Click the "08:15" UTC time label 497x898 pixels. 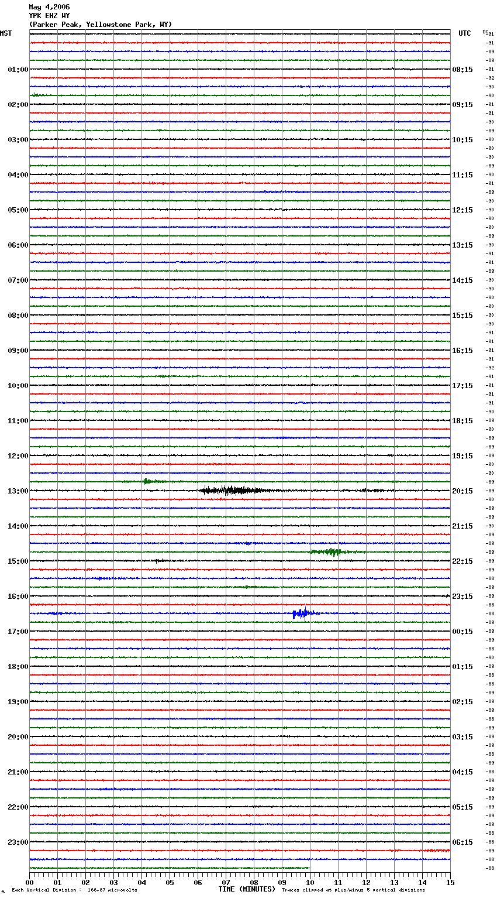[x=463, y=70]
